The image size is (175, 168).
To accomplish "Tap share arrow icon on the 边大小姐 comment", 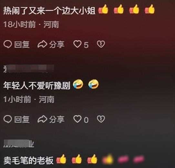I will click(x=42, y=44).
